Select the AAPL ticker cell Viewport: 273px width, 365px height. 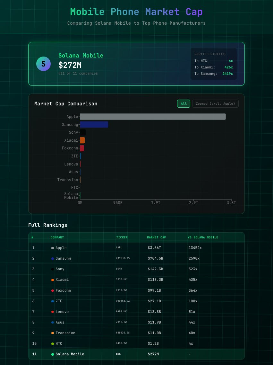coord(119,247)
